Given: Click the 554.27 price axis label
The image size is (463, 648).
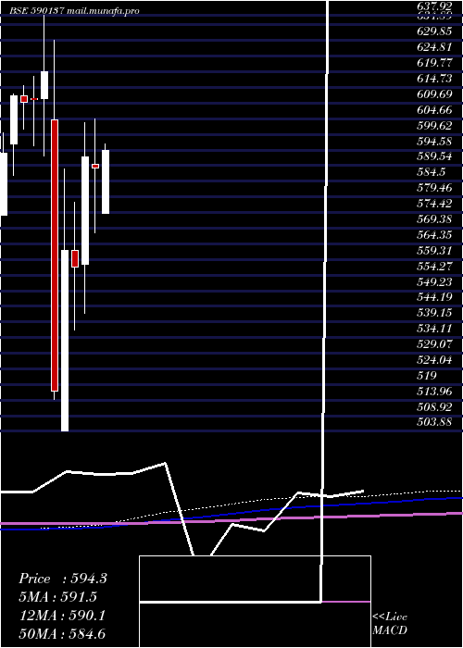Looking at the screenshot, I should coord(434,267).
